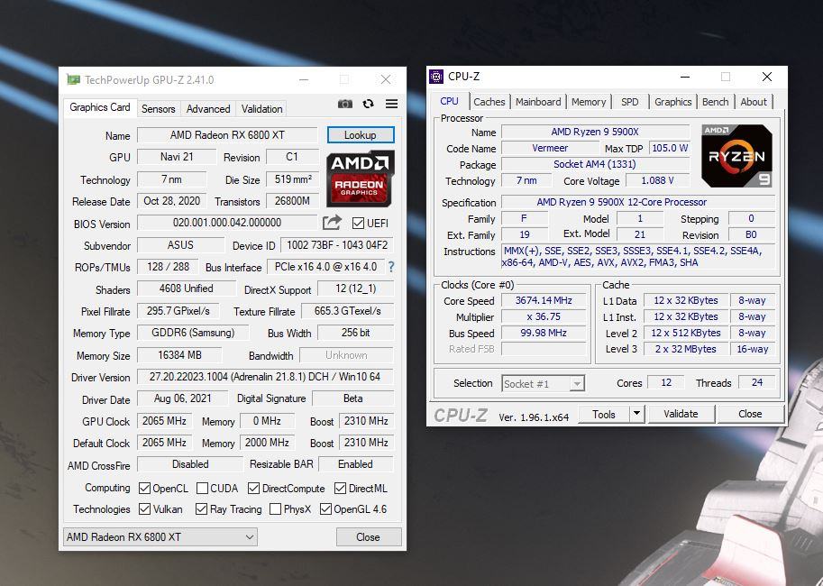Image resolution: width=823 pixels, height=586 pixels.
Task: Switch to the Mainboard tab in CPU-Z
Action: (x=538, y=102)
